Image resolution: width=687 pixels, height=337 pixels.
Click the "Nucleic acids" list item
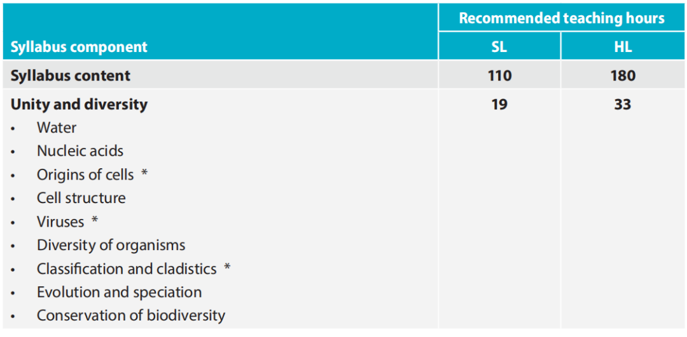pos(80,151)
